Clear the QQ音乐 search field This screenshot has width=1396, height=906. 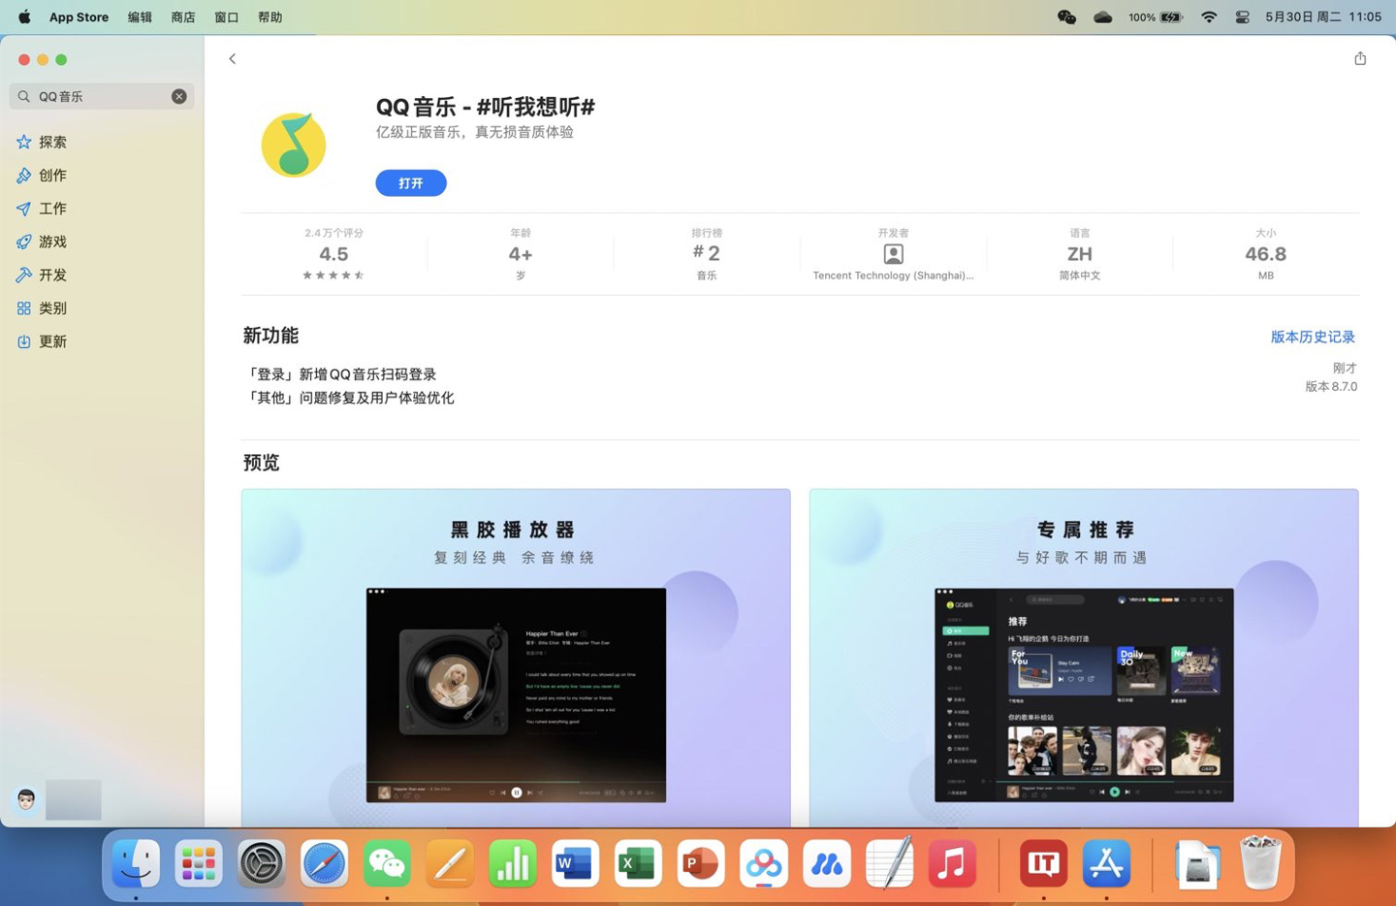[x=179, y=96]
